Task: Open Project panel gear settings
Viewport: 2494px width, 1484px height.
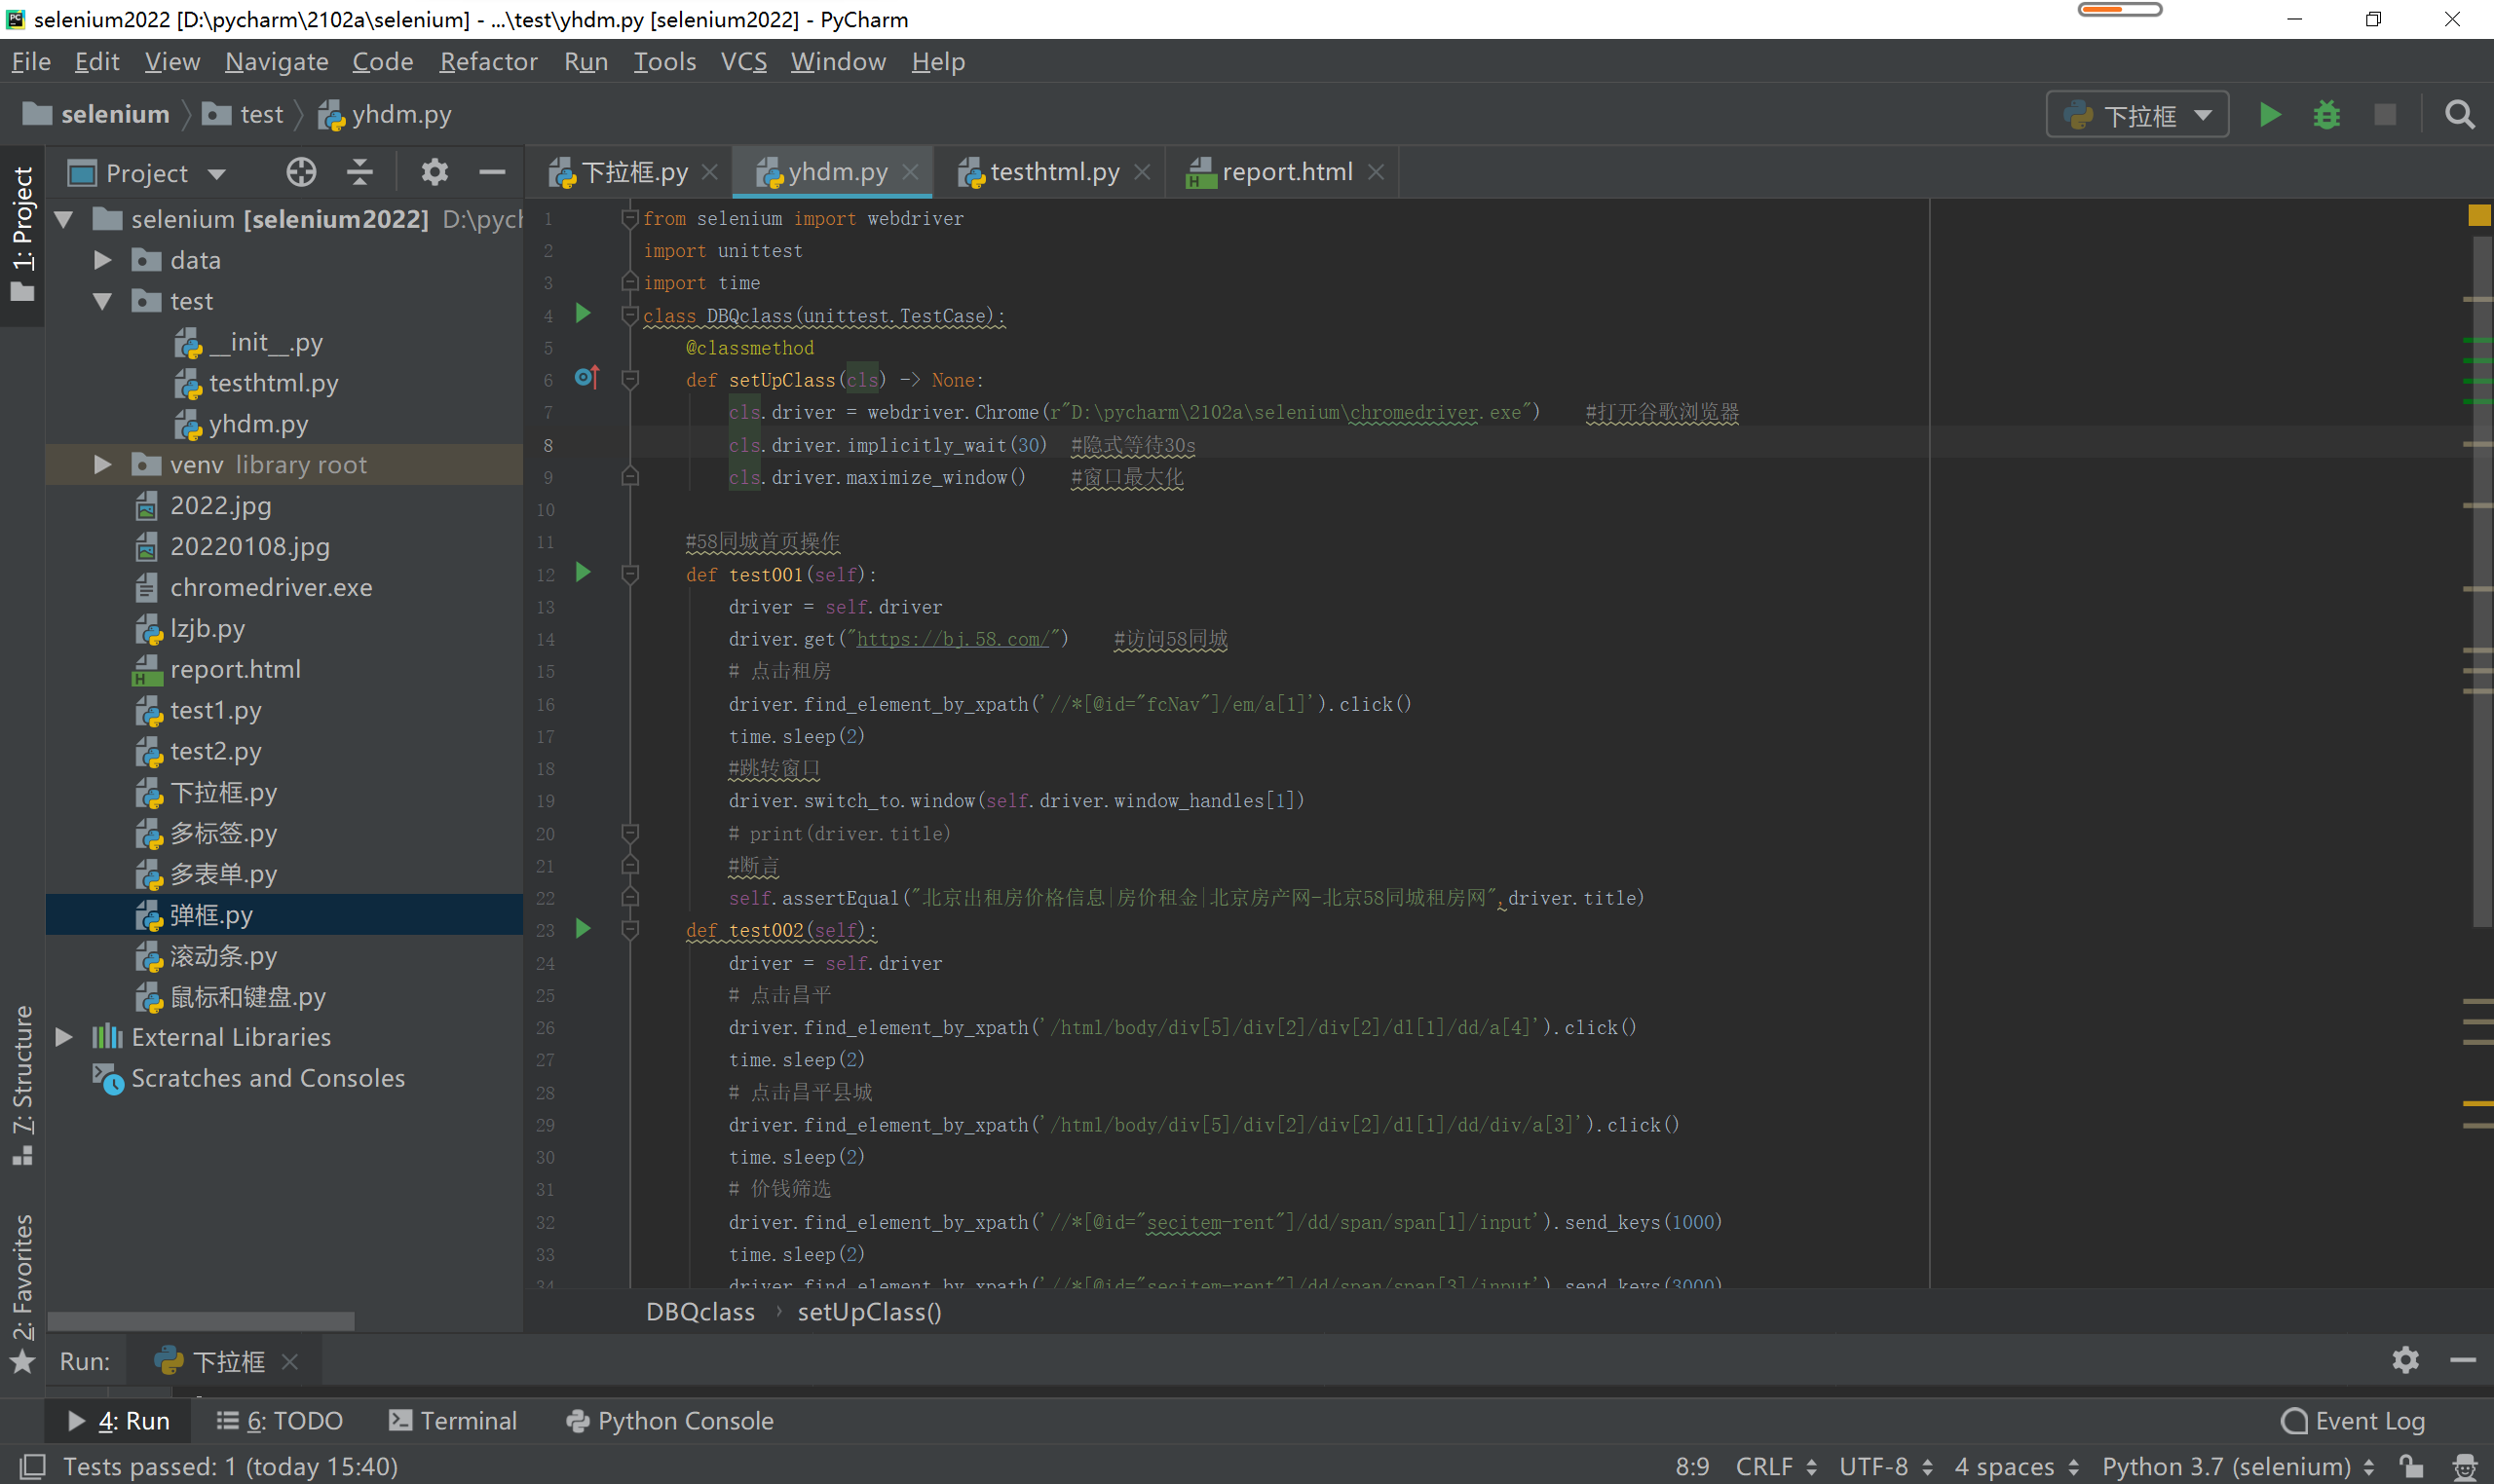Action: [x=435, y=172]
